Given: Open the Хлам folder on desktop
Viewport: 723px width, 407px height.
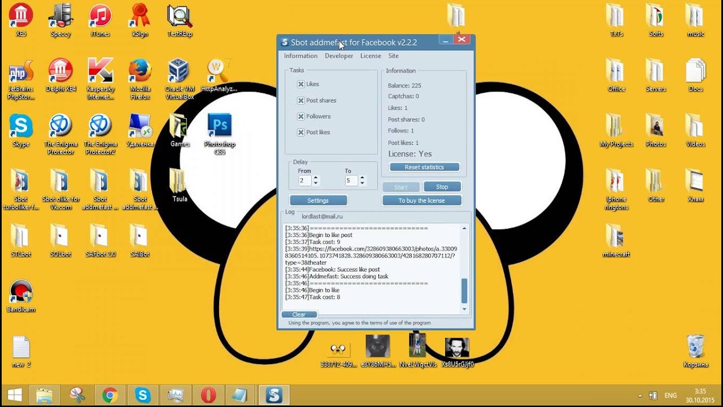Looking at the screenshot, I should pyautogui.click(x=695, y=185).
